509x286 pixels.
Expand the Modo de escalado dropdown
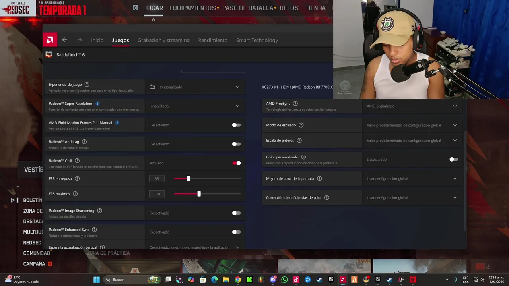pos(412,125)
